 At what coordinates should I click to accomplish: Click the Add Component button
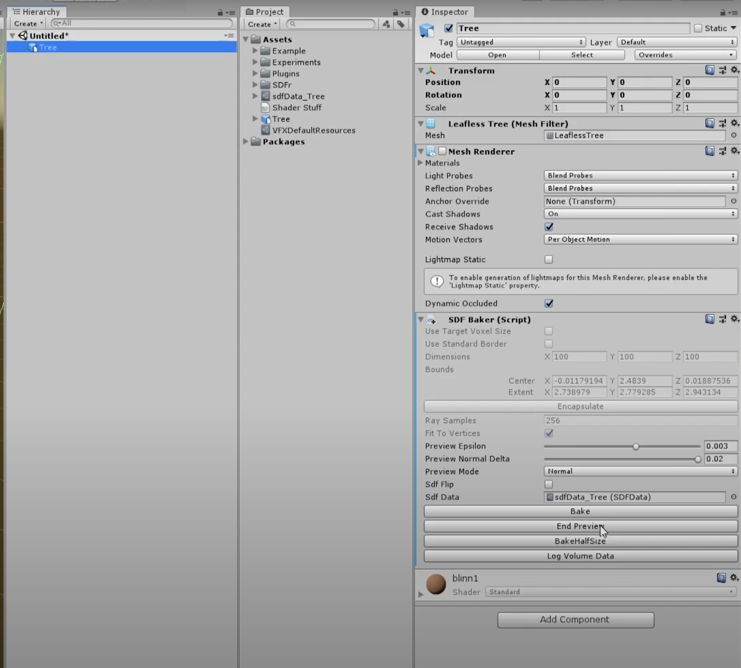575,620
